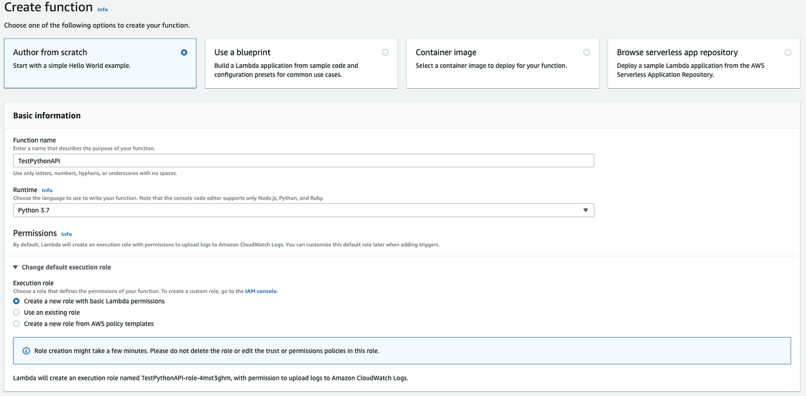This screenshot has height=396, width=806.
Task: Click the Function name input field
Action: point(304,161)
